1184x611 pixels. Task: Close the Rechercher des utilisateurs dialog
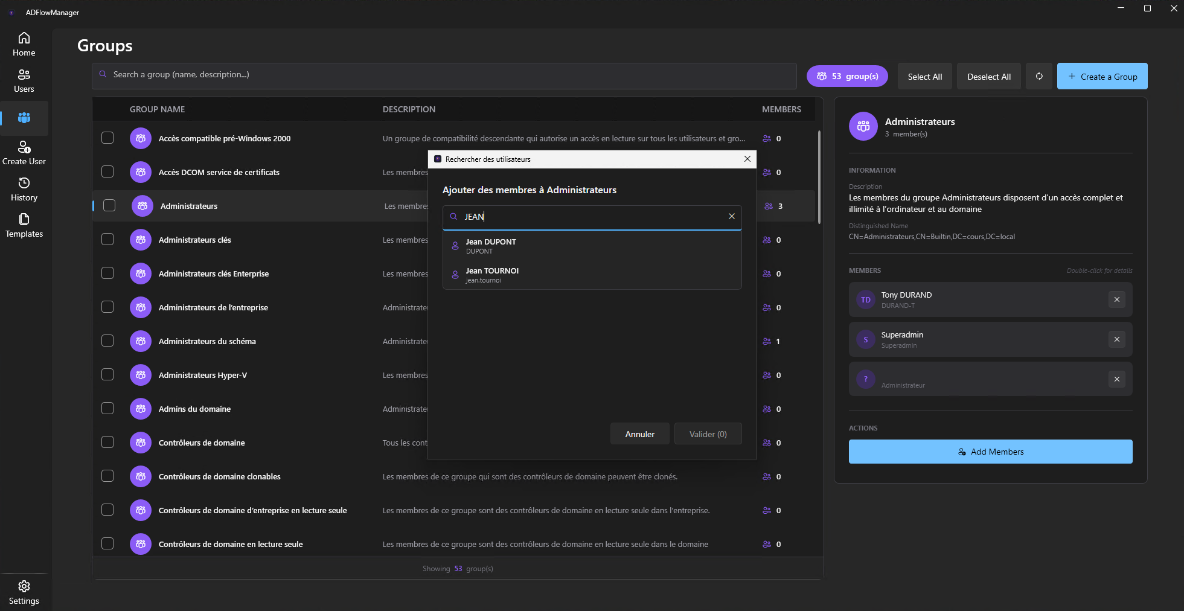[x=747, y=159]
